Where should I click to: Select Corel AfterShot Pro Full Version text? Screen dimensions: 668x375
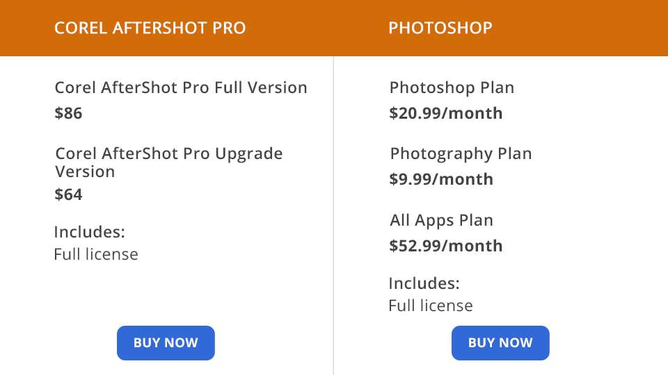tap(181, 88)
